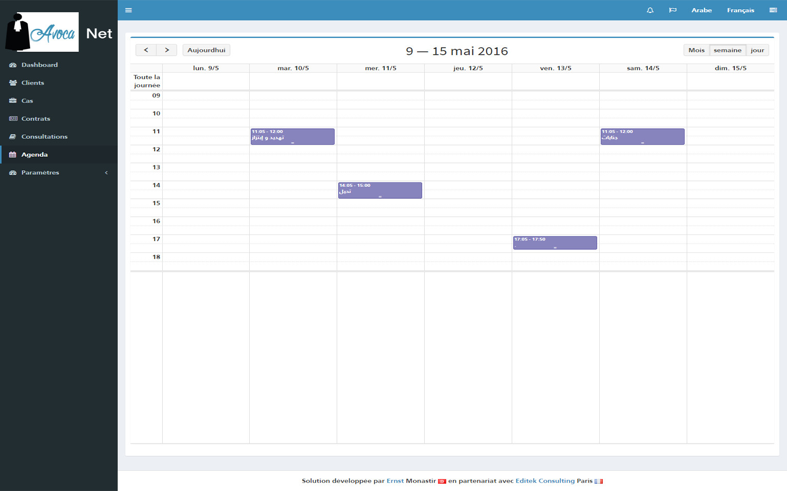Screen dimensions: 787x491
Task: Click the sam. 14/5 day header
Action: coord(643,68)
